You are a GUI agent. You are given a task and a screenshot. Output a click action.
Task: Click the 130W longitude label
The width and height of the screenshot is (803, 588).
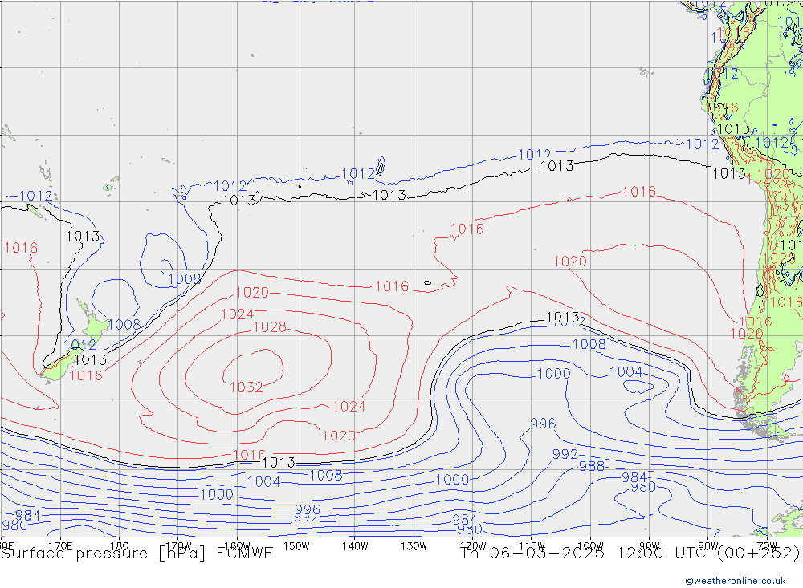(414, 546)
